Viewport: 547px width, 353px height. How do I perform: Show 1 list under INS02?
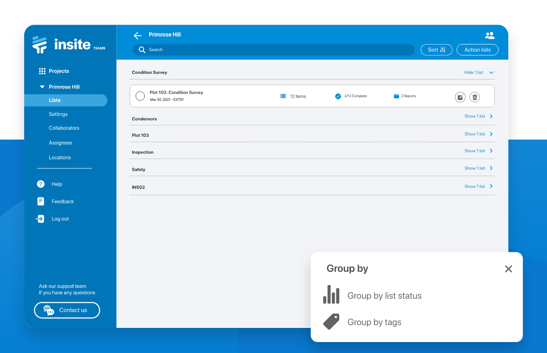point(479,187)
